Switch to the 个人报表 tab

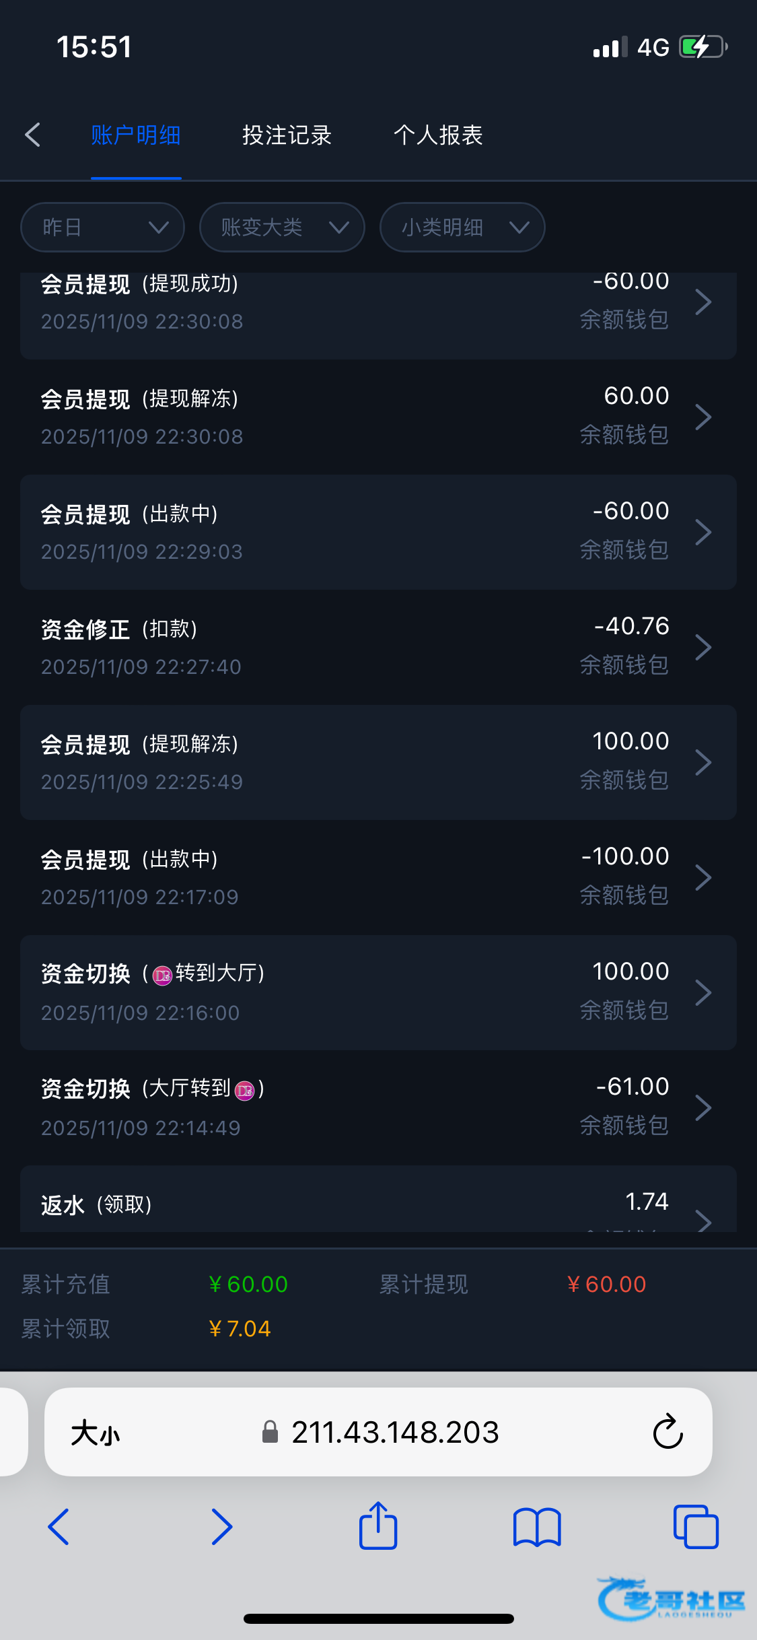(438, 135)
